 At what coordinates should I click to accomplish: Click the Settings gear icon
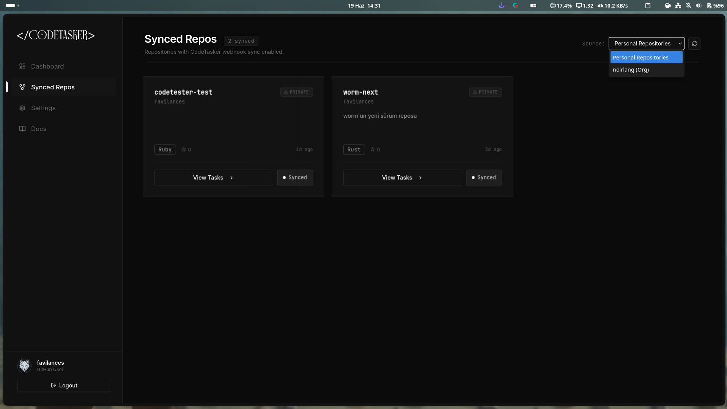point(22,108)
